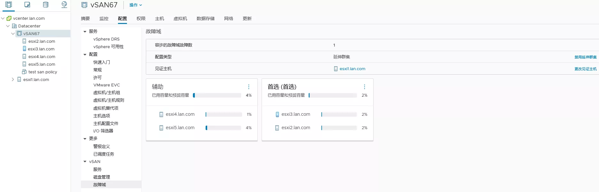Click the 更改见证主机 link
The width and height of the screenshot is (599, 192).
(x=585, y=69)
